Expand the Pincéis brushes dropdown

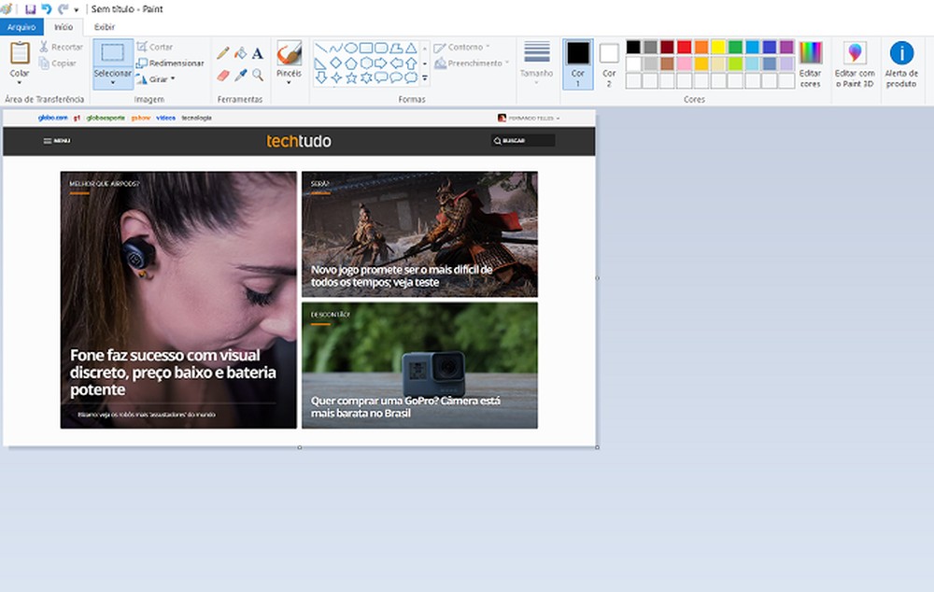(289, 82)
